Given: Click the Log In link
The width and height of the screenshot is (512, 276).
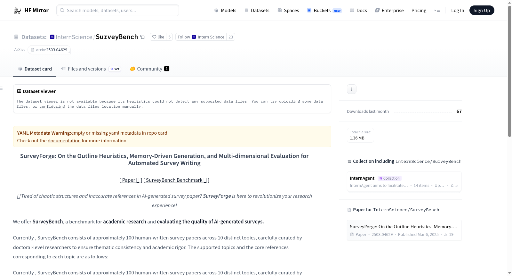Looking at the screenshot, I should 458,11.
